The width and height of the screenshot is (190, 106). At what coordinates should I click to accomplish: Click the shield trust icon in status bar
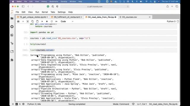133,104
